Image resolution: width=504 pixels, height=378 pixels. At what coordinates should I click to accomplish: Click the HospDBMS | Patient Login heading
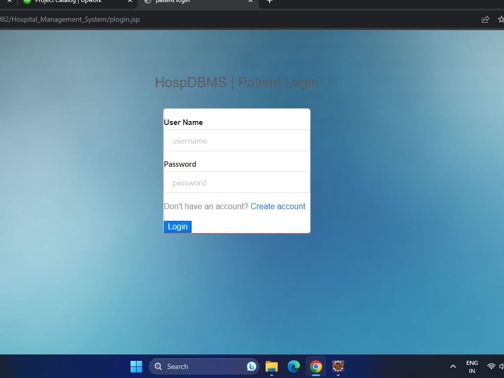[236, 83]
